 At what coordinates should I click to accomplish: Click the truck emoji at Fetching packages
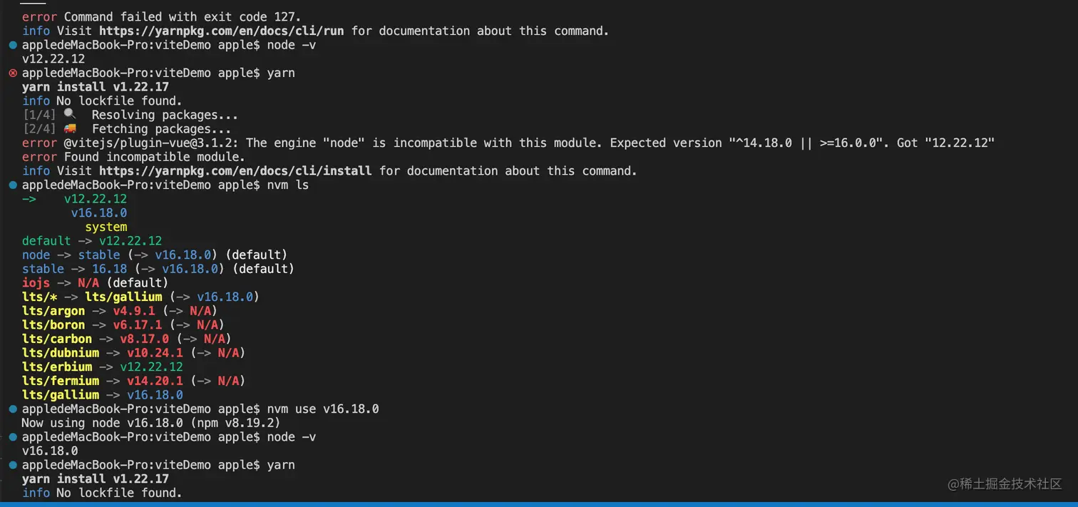click(69, 129)
